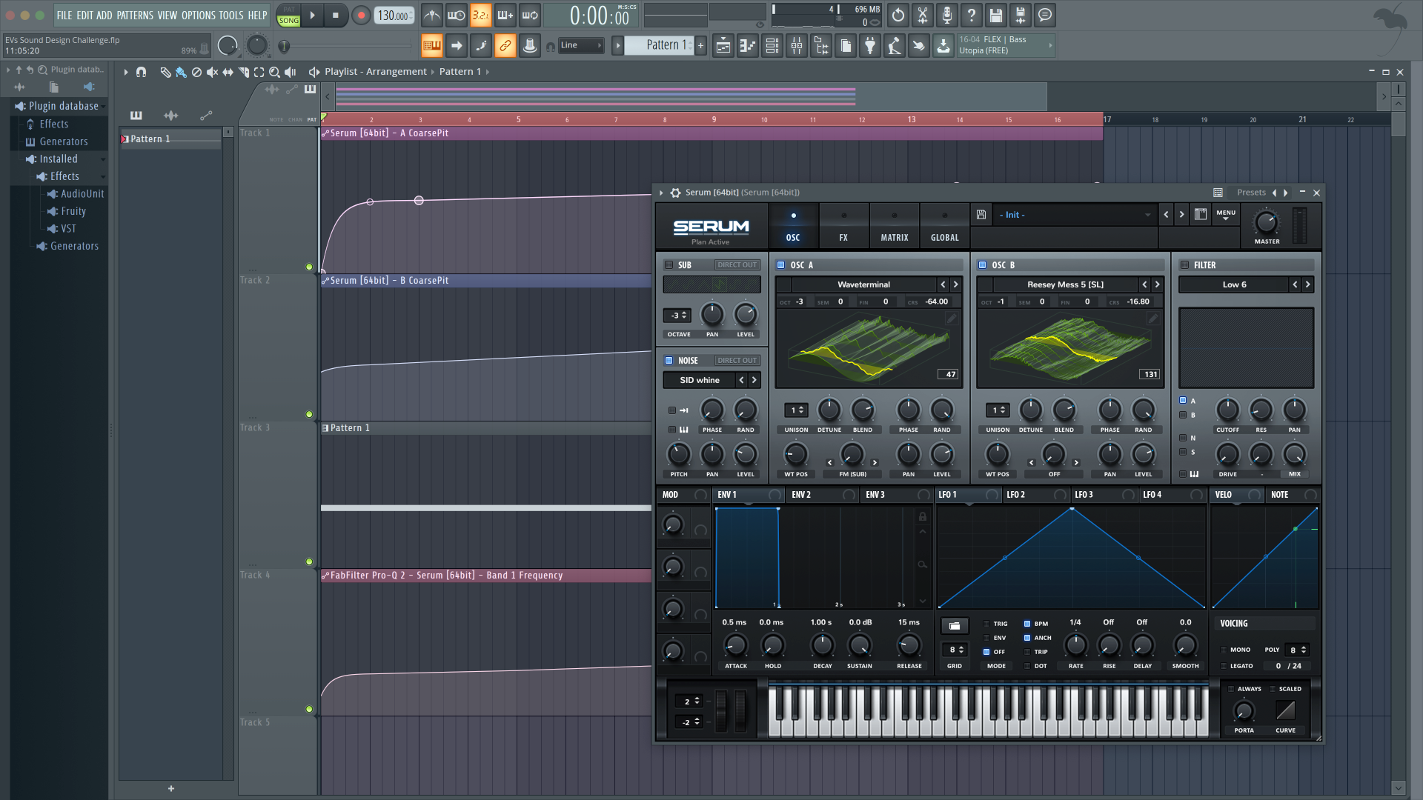Select the Zoom tool in Playlist toolbar
Screen dimensions: 1423x800
click(274, 72)
